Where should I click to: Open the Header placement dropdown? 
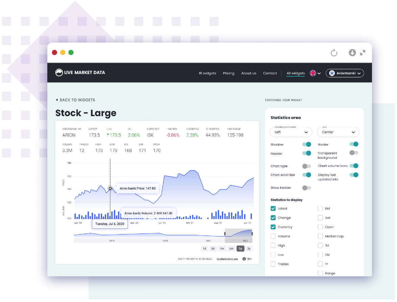(x=290, y=132)
